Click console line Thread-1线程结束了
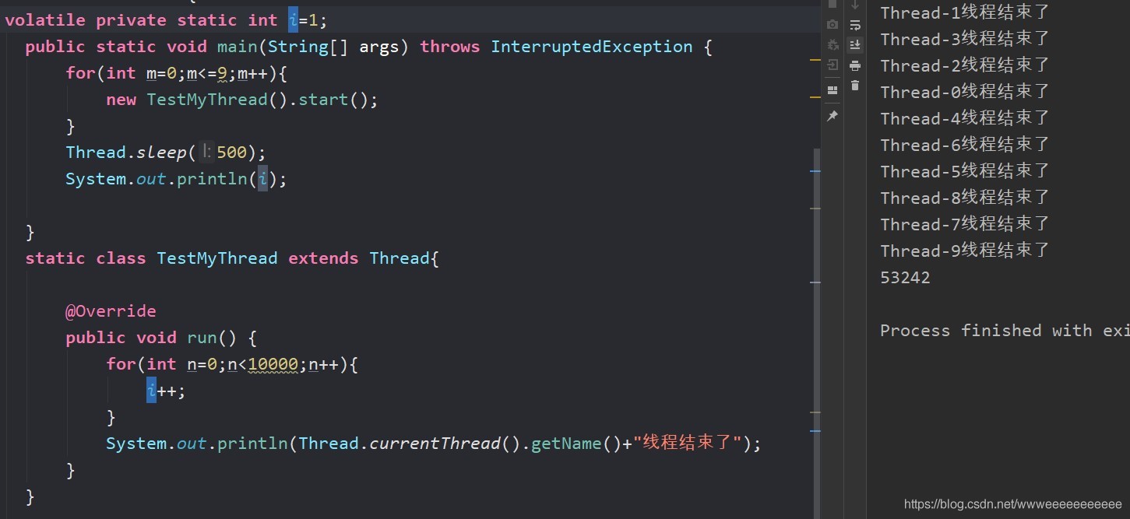Viewport: 1130px width, 519px height. (965, 12)
